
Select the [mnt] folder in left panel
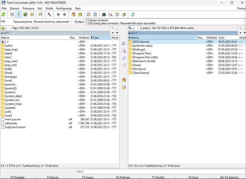click(x=60, y=81)
